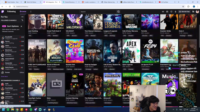Screen dimensions: 200x112
Task: Open the Minecraft category cover
Action: point(112,85)
